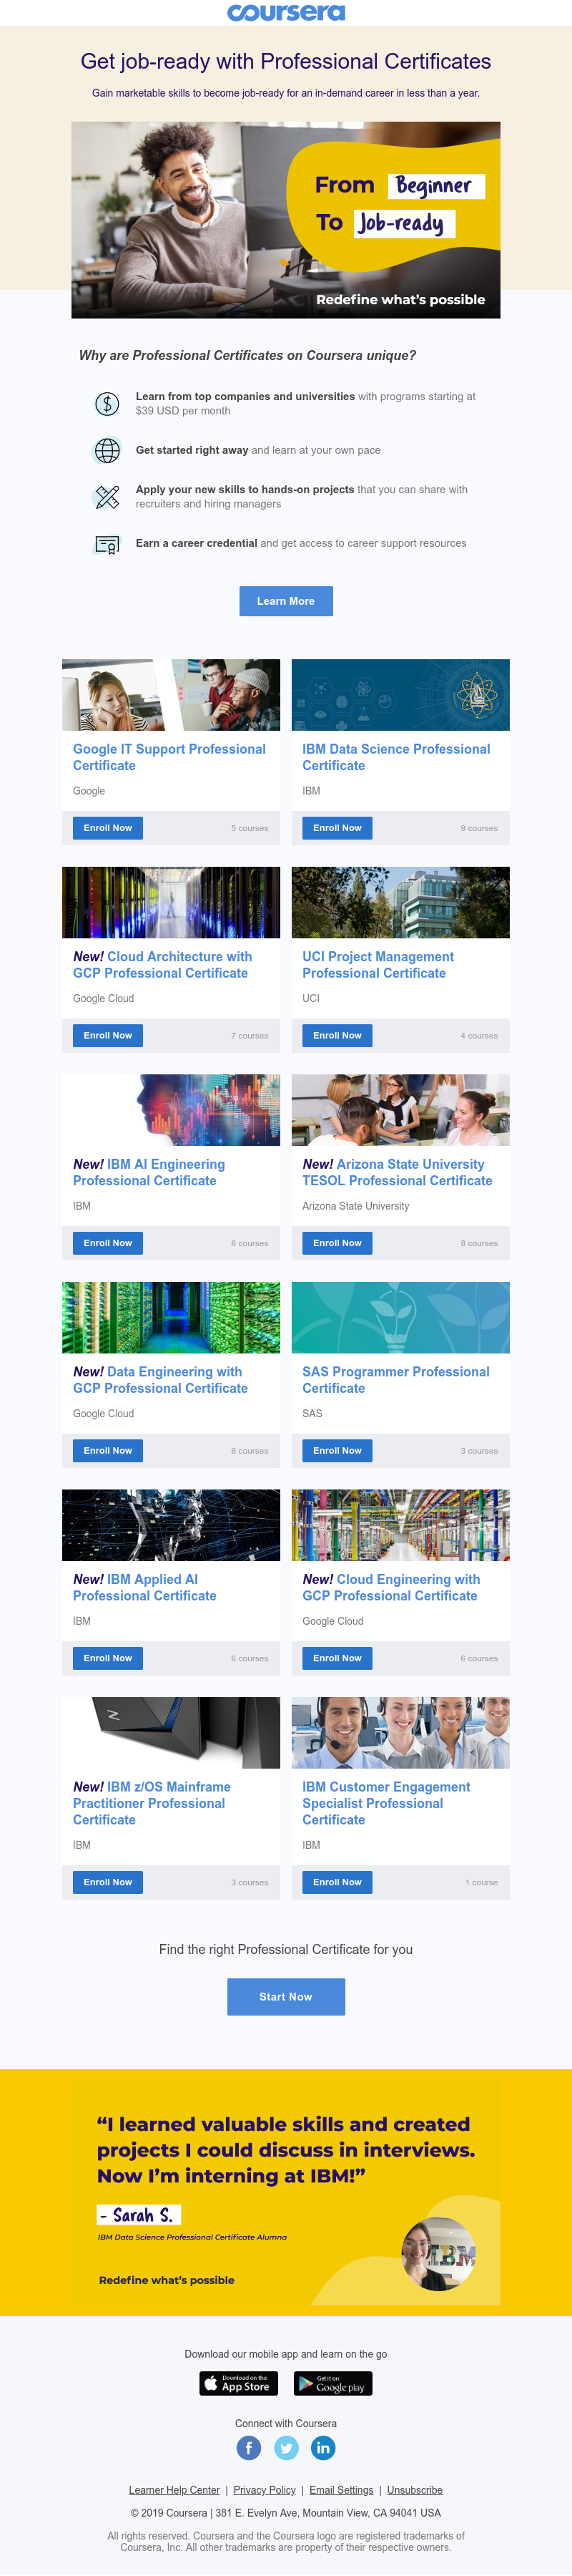
Task: Click the Email Settings link
Action: (341, 2490)
